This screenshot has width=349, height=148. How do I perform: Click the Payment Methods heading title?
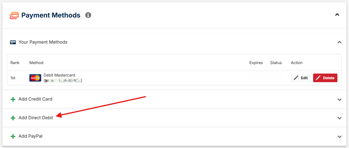51,15
